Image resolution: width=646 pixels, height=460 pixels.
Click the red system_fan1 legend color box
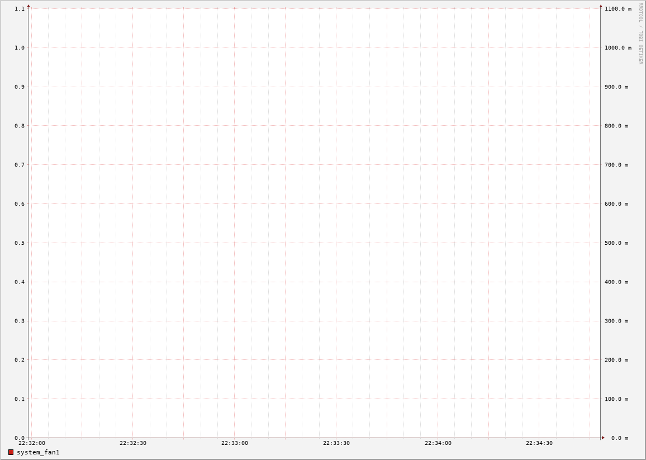pyautogui.click(x=11, y=452)
